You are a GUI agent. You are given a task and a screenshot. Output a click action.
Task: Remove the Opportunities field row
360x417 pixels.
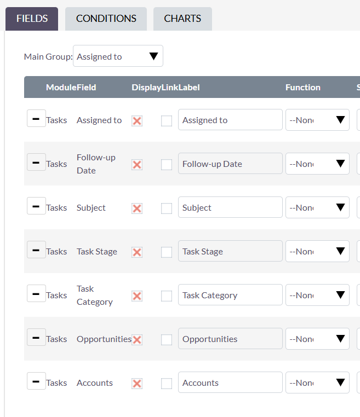tap(36, 337)
